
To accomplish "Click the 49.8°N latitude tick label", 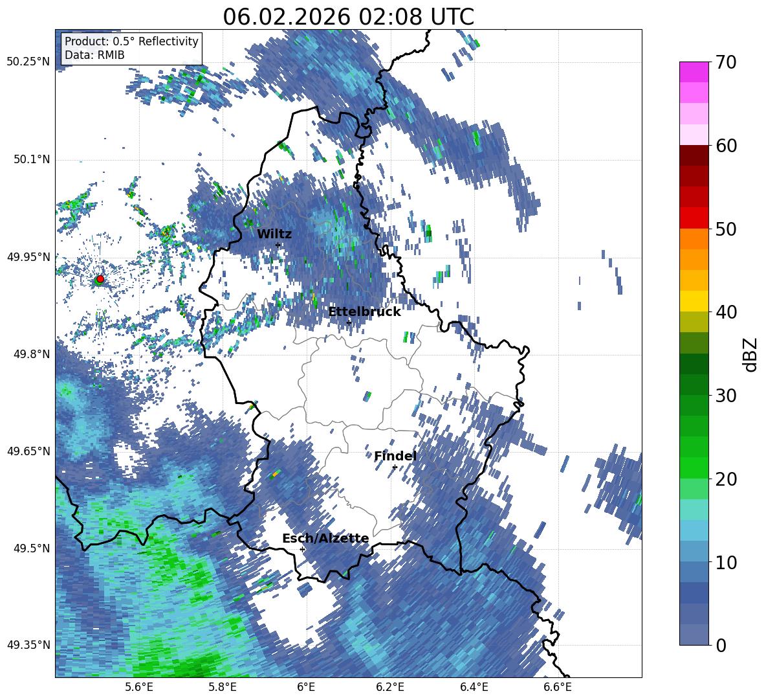I will point(31,354).
